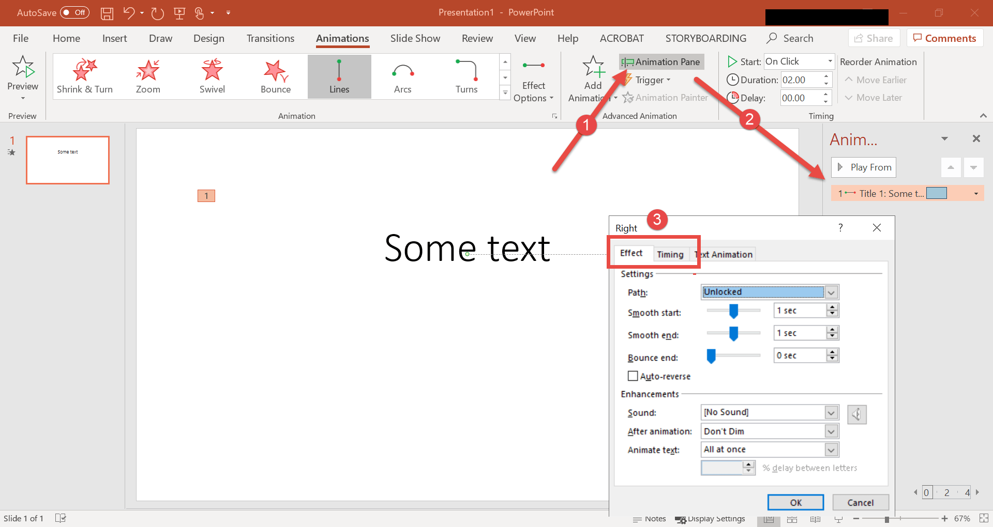Click the sound volume speaker icon
Image resolution: width=993 pixels, height=527 pixels.
pos(856,414)
